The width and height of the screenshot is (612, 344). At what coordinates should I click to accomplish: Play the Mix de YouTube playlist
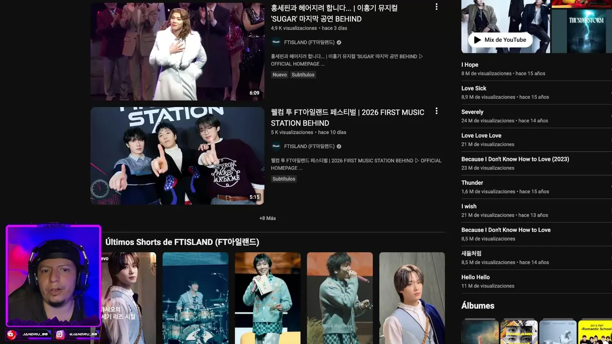500,40
